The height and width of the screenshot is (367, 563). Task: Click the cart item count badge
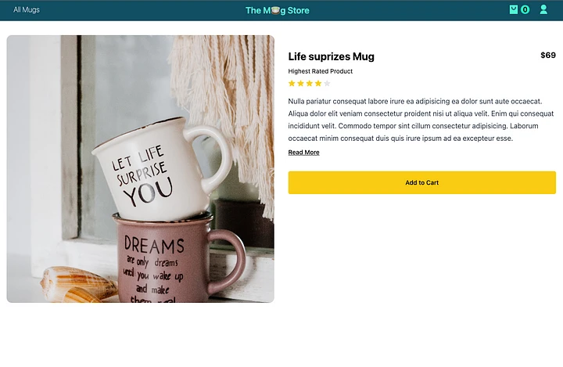tap(525, 9)
